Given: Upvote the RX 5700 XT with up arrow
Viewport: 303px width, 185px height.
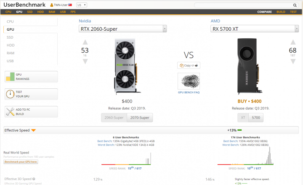Looking at the screenshot, I should click(x=293, y=42).
